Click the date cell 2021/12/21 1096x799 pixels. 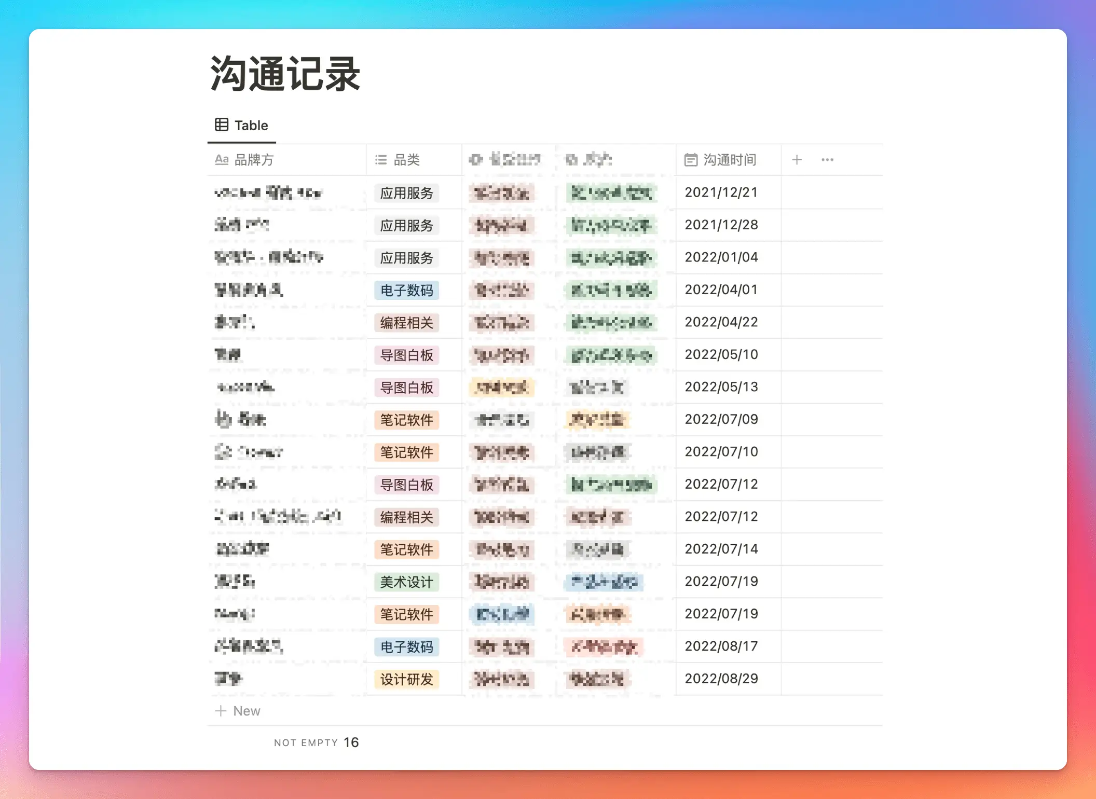point(729,192)
